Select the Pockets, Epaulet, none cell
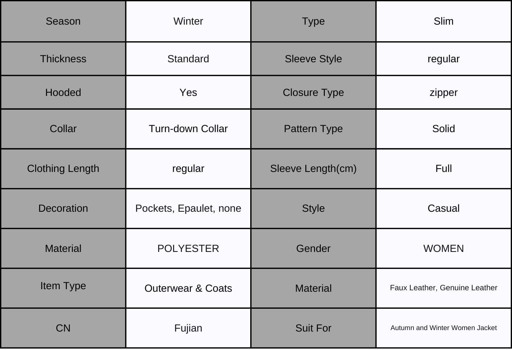Image resolution: width=512 pixels, height=350 pixels. click(188, 208)
